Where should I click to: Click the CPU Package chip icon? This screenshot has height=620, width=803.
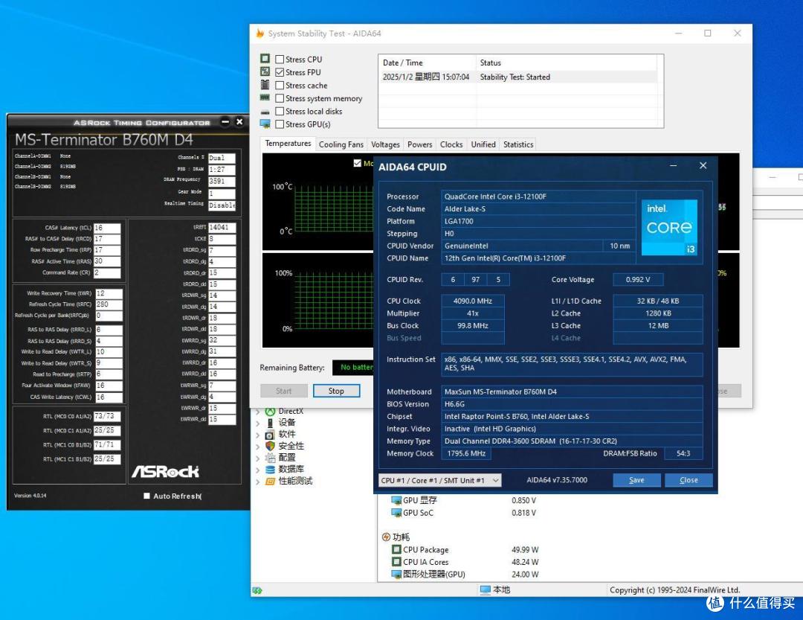396,550
